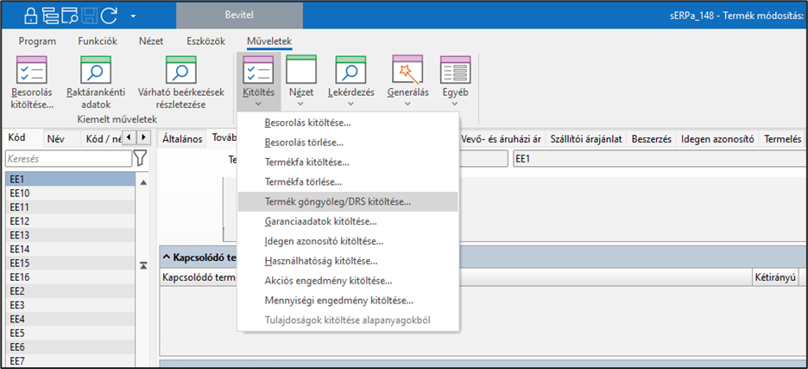This screenshot has height=369, width=808.
Task: Click the Kétirányú column header
Action: [775, 277]
